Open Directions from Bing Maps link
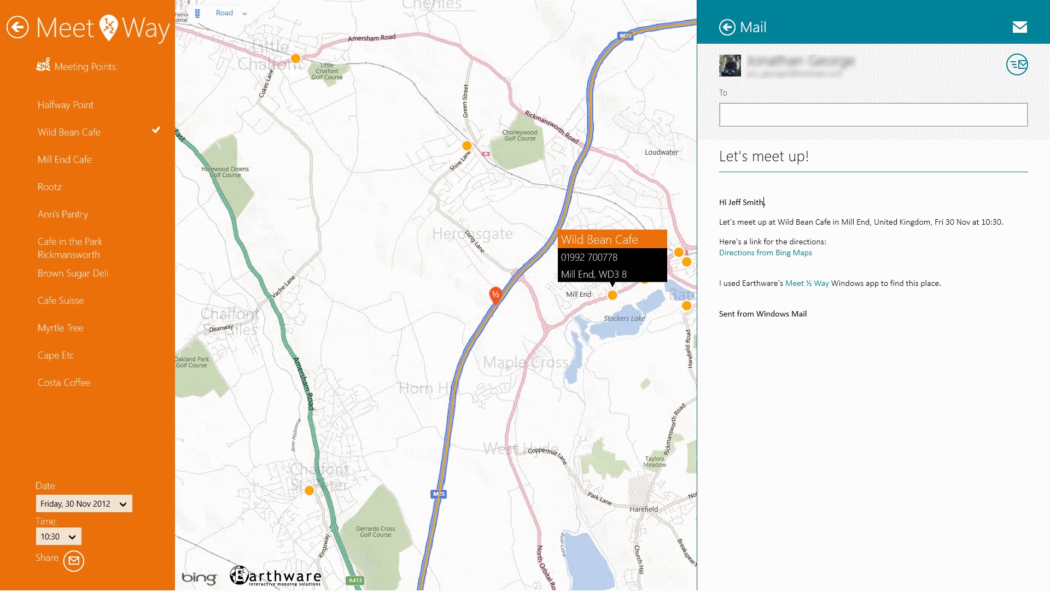 [765, 253]
